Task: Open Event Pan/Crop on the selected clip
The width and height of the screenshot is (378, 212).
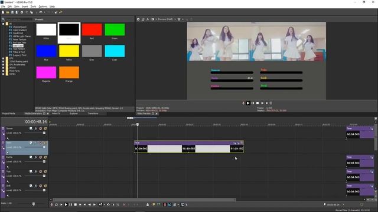Action: pos(235,143)
